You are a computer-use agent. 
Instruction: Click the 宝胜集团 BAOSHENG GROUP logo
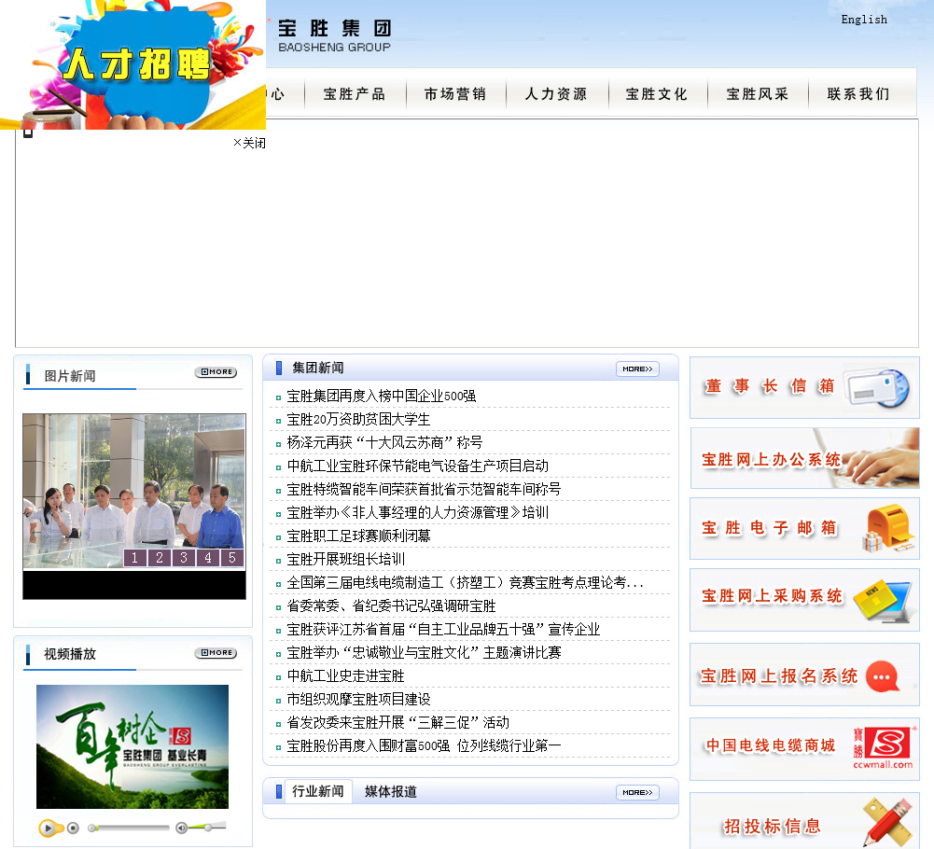coord(334,35)
